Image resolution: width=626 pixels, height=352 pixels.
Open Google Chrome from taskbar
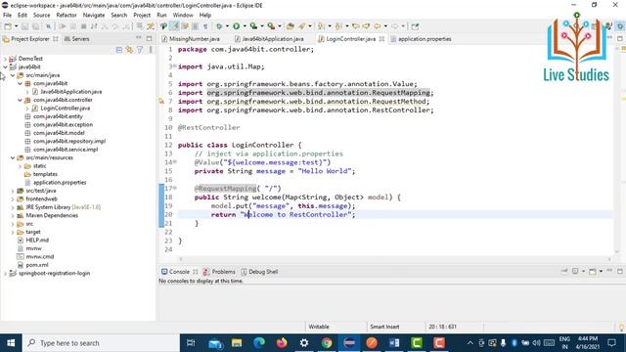(327, 343)
